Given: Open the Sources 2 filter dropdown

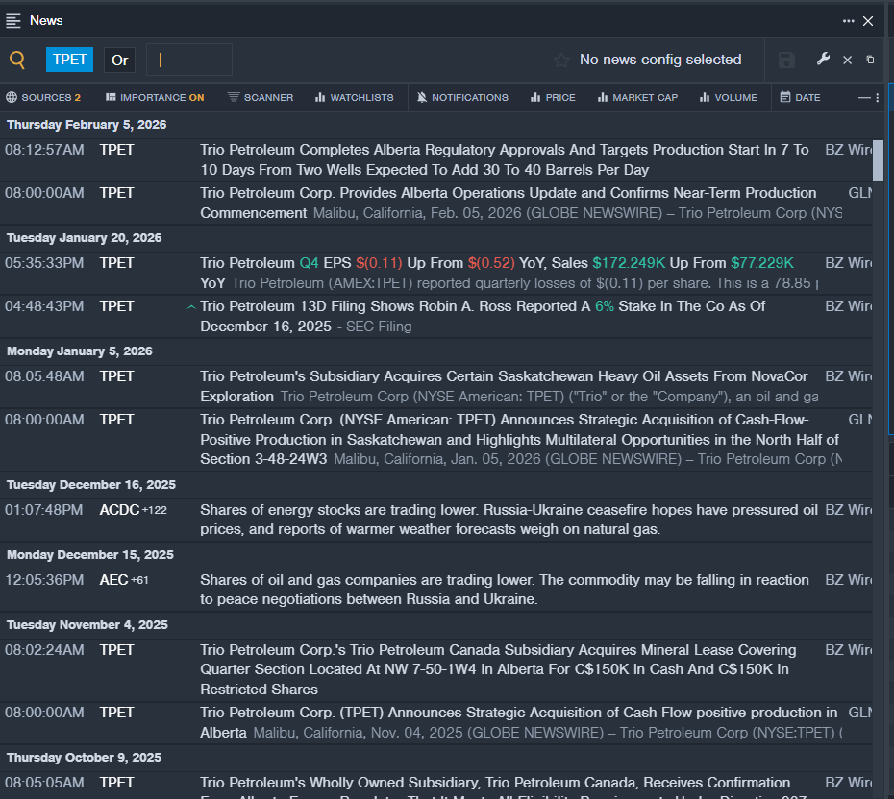Looking at the screenshot, I should [x=43, y=97].
